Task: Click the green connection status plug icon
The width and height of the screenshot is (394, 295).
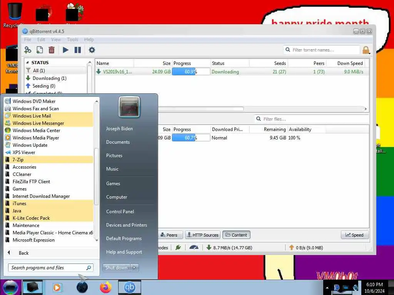Action: 178,248
